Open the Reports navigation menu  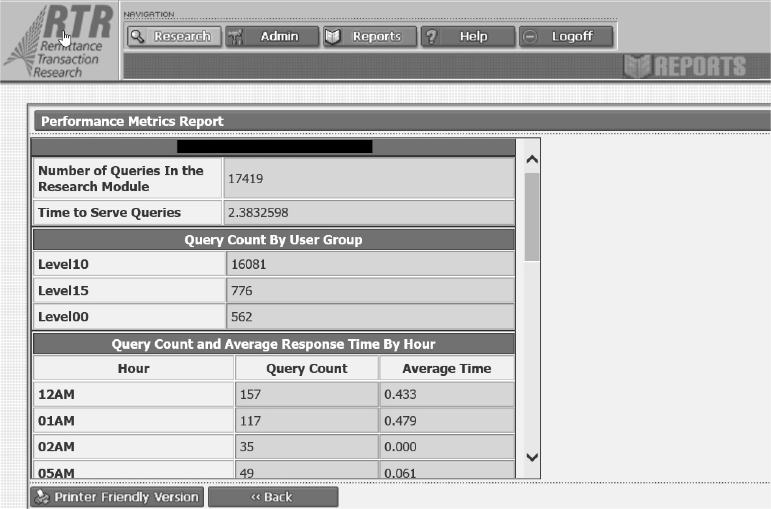point(376,36)
